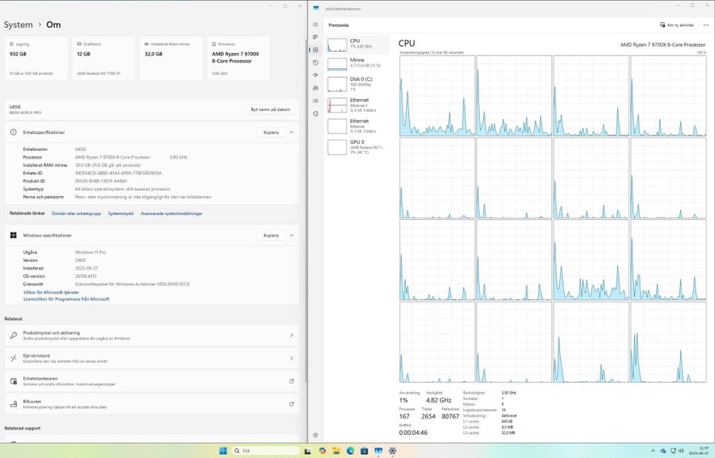The width and height of the screenshot is (715, 458).
Task: Open Details list icon in Task Manager sidebar
Action: pos(315,101)
